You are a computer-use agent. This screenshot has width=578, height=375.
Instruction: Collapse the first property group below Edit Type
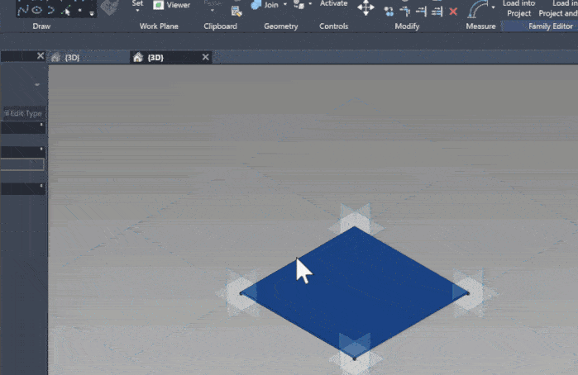[41, 125]
